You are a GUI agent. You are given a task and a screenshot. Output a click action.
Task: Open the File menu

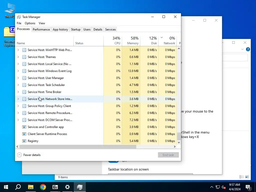pyautogui.click(x=19, y=23)
